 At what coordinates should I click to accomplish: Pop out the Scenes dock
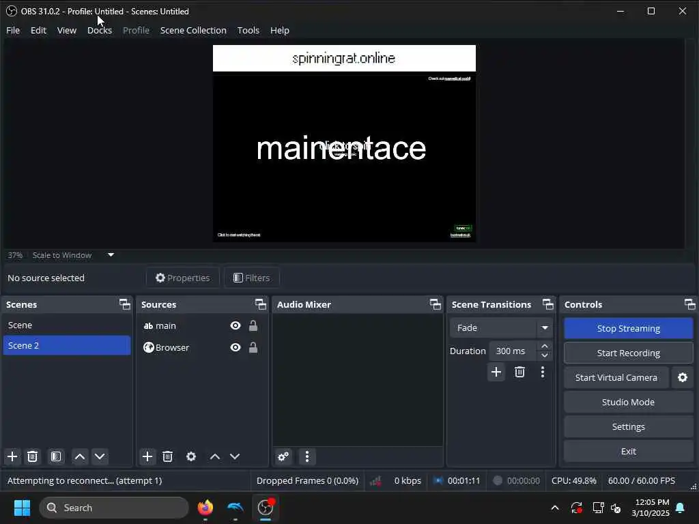point(125,304)
